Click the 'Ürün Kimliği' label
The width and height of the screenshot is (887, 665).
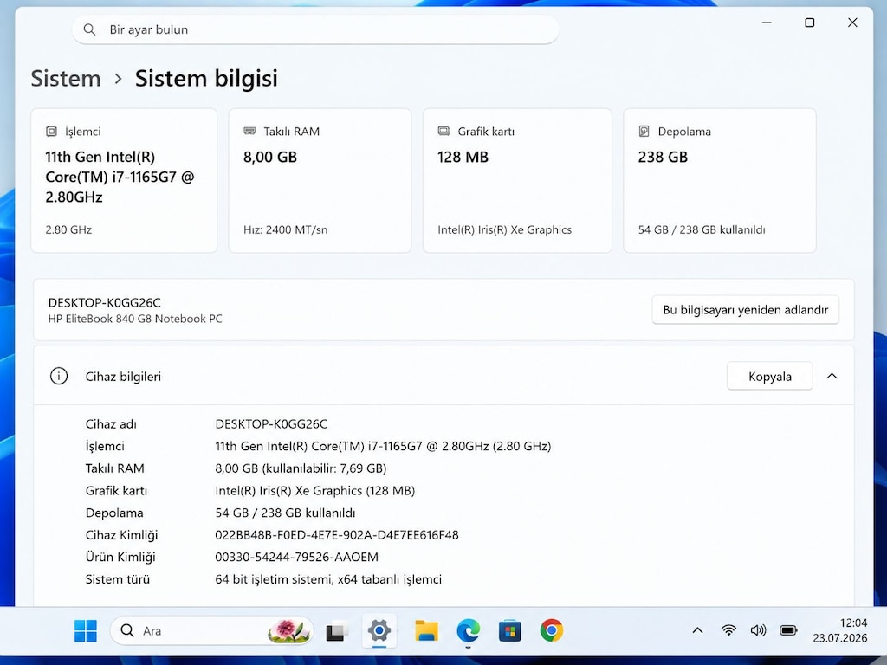[120, 557]
